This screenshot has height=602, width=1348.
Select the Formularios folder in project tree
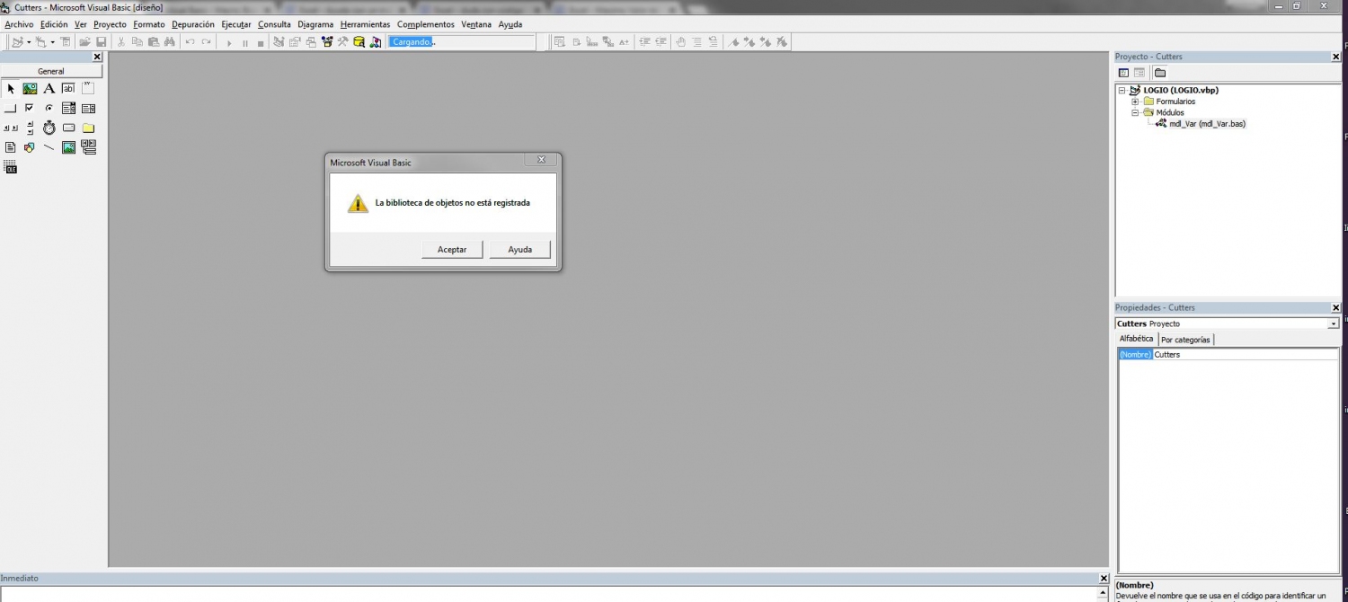(x=1175, y=102)
